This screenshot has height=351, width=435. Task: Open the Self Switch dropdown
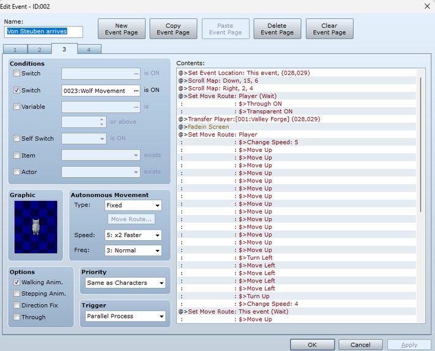click(x=84, y=138)
